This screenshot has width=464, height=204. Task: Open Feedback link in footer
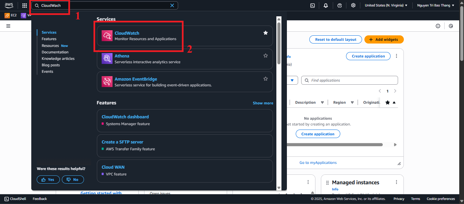40,199
